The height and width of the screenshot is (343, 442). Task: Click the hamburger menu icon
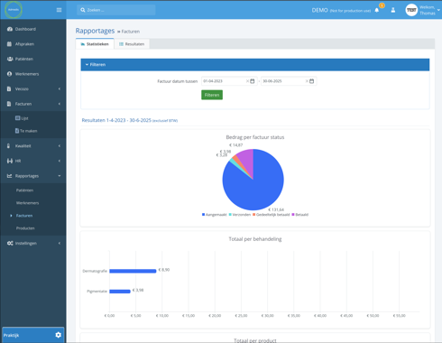tap(59, 10)
